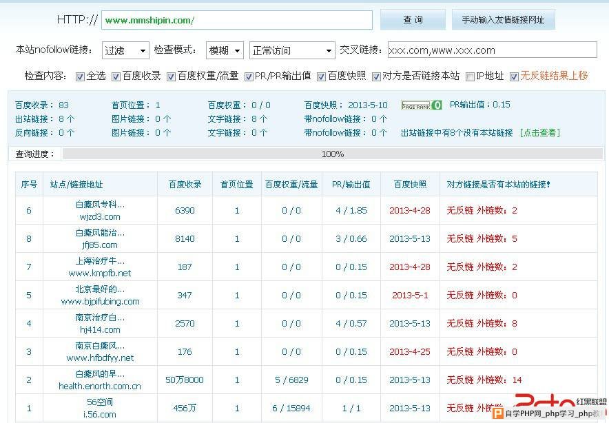
Task: Click the 查询 button
Action: [x=413, y=20]
